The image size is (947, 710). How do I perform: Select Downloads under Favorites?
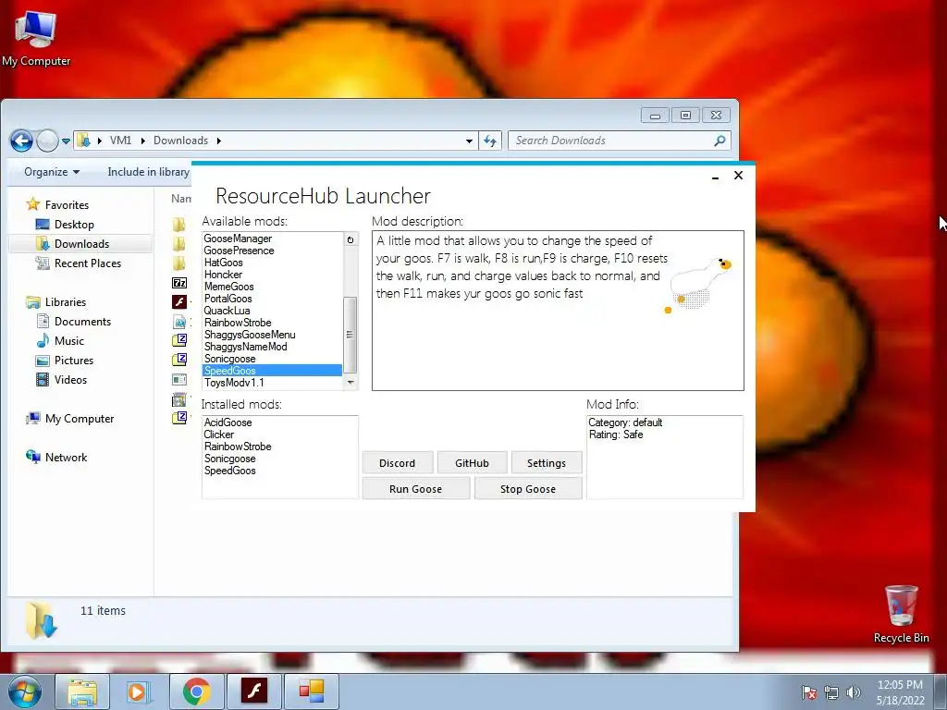[x=81, y=244]
